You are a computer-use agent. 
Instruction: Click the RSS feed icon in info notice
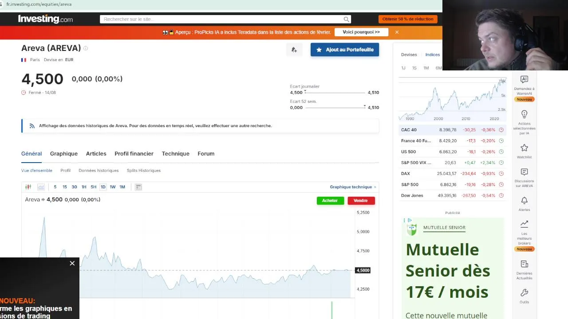pyautogui.click(x=32, y=126)
